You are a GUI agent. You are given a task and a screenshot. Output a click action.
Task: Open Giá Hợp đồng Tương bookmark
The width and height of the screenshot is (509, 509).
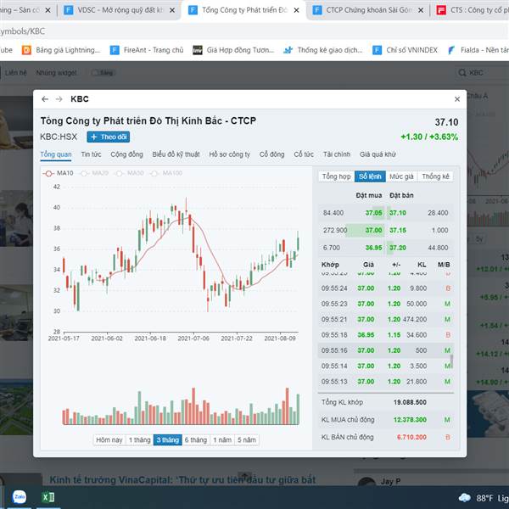coord(234,50)
